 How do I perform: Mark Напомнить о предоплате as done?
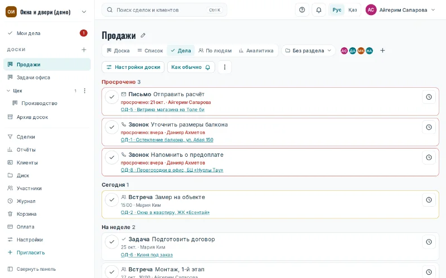click(x=112, y=157)
